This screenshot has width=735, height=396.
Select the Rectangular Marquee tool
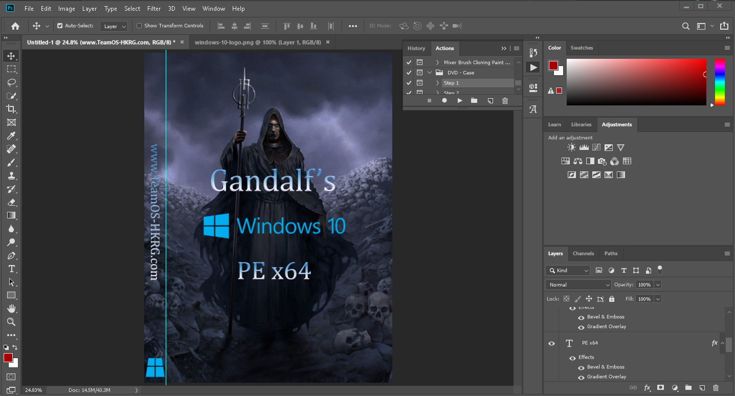pos(11,69)
